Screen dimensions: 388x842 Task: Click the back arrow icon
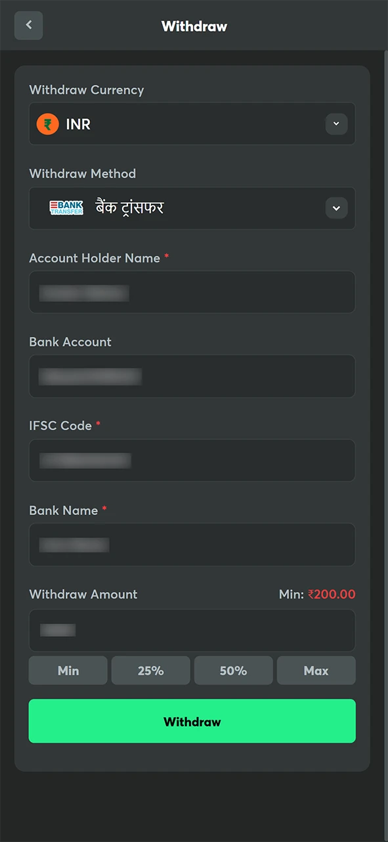tap(28, 25)
